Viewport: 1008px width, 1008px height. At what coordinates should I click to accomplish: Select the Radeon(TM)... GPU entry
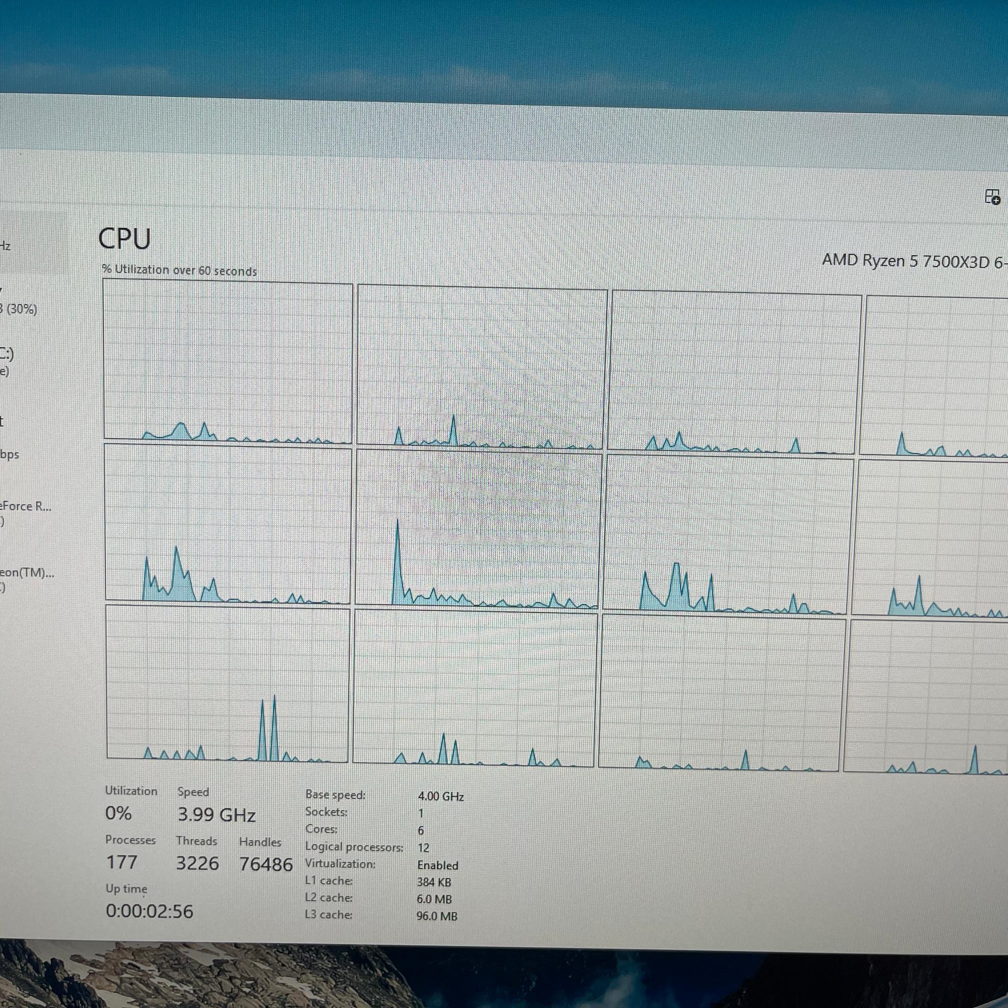click(x=26, y=579)
